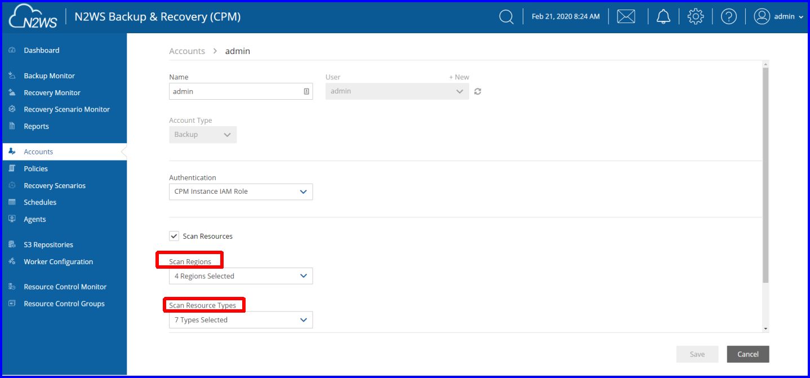
Task: Click the form's vertical scrollbar thumb
Action: click(766, 175)
